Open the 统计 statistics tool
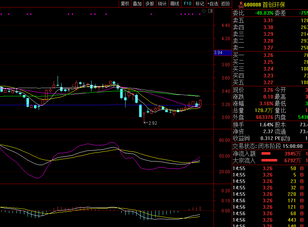Screen dimensions: 308x227 (162, 4)
